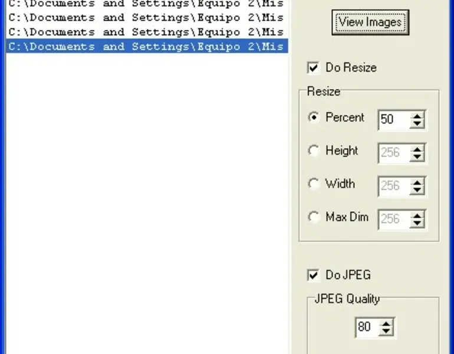Uncheck the Do Resize checkbox
The width and height of the screenshot is (454, 354).
pos(313,68)
